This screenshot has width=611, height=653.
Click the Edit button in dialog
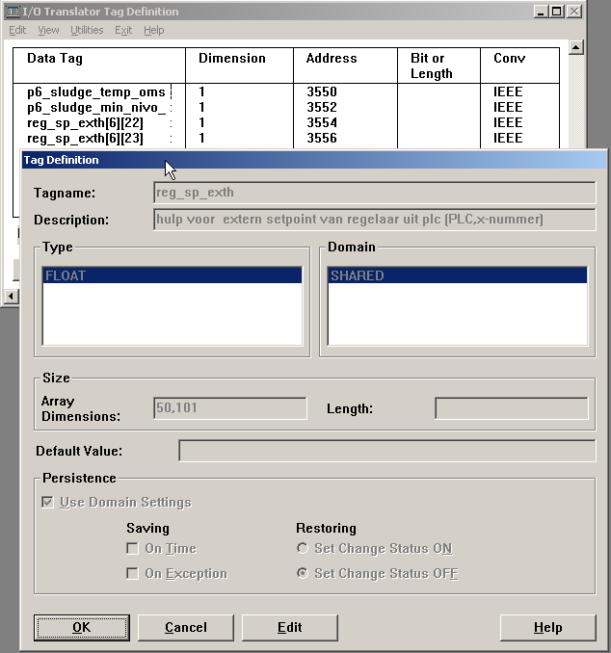point(289,627)
